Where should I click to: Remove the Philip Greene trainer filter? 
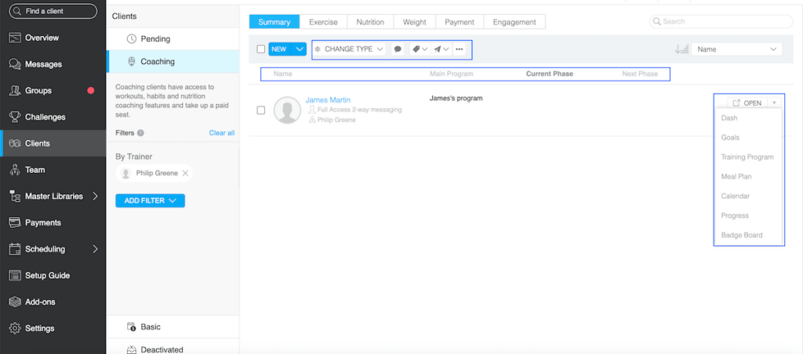(x=185, y=173)
